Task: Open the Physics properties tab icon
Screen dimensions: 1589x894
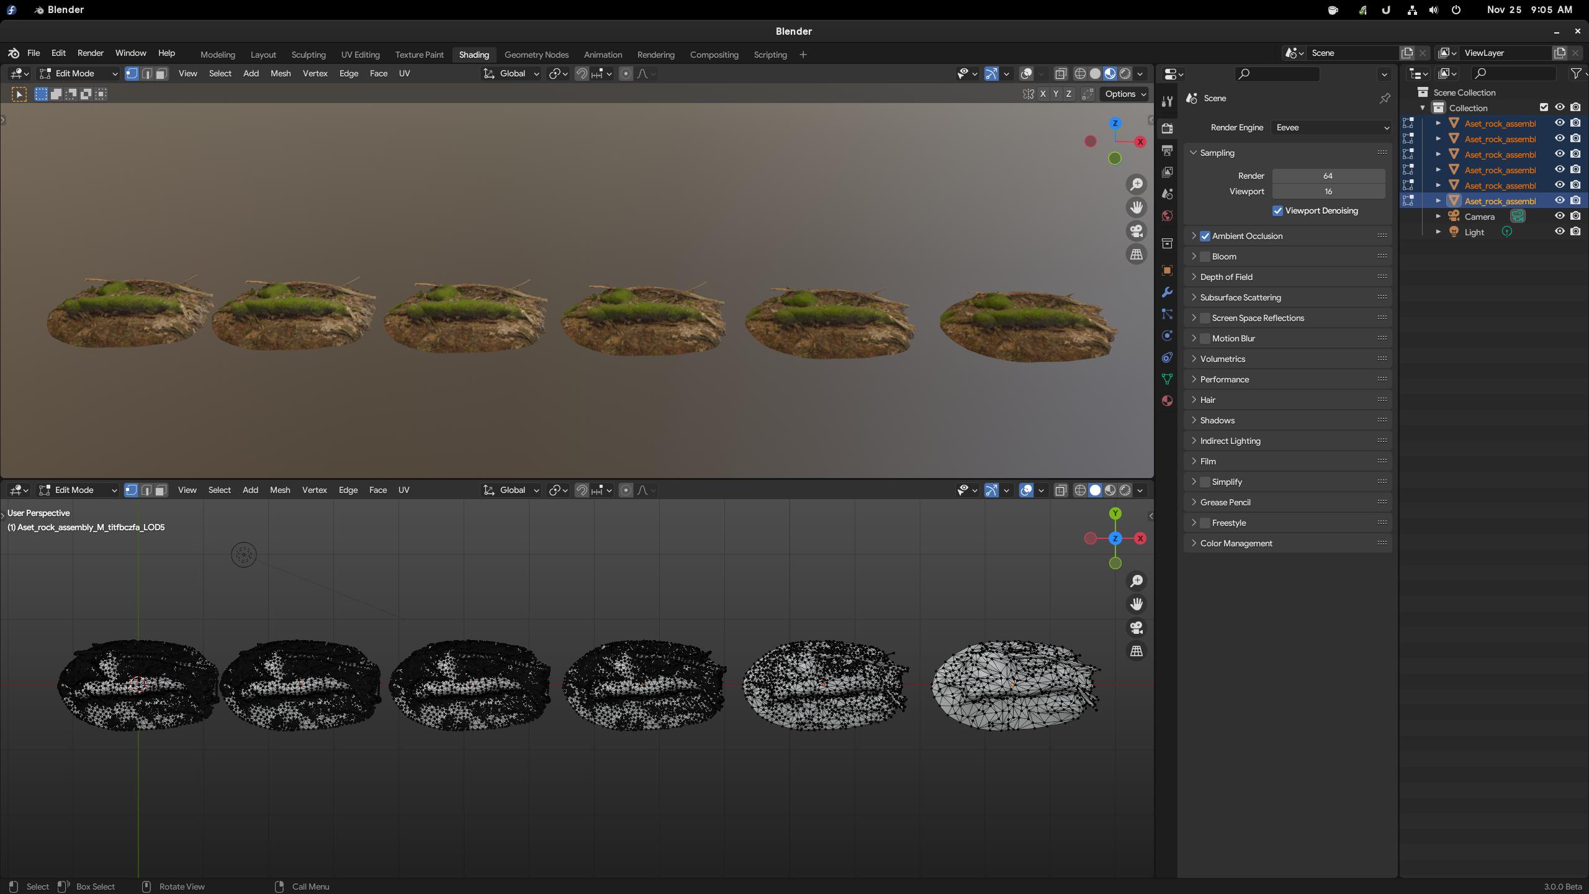Action: pyautogui.click(x=1167, y=335)
